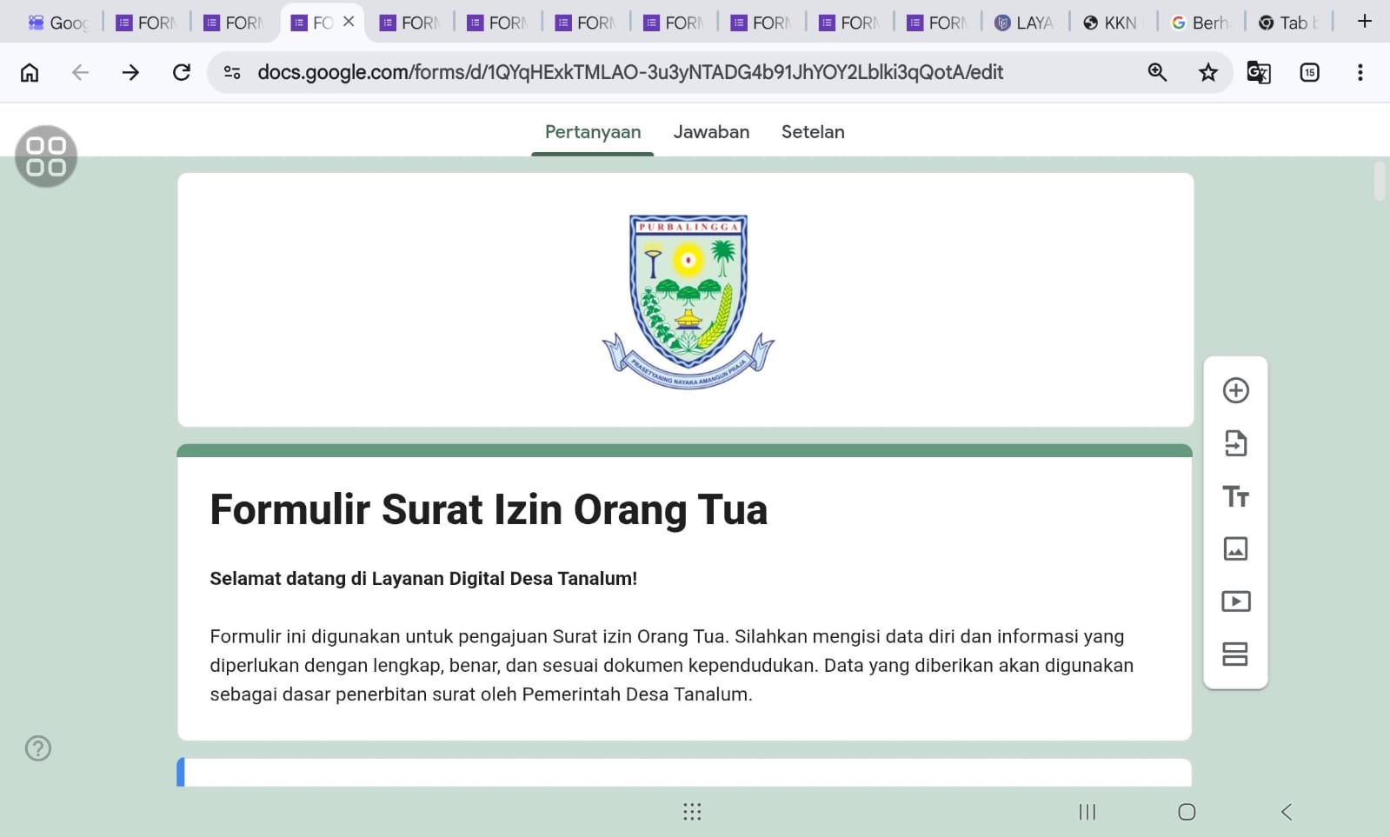Add a section with the section icon
This screenshot has height=837, width=1390.
coord(1235,654)
